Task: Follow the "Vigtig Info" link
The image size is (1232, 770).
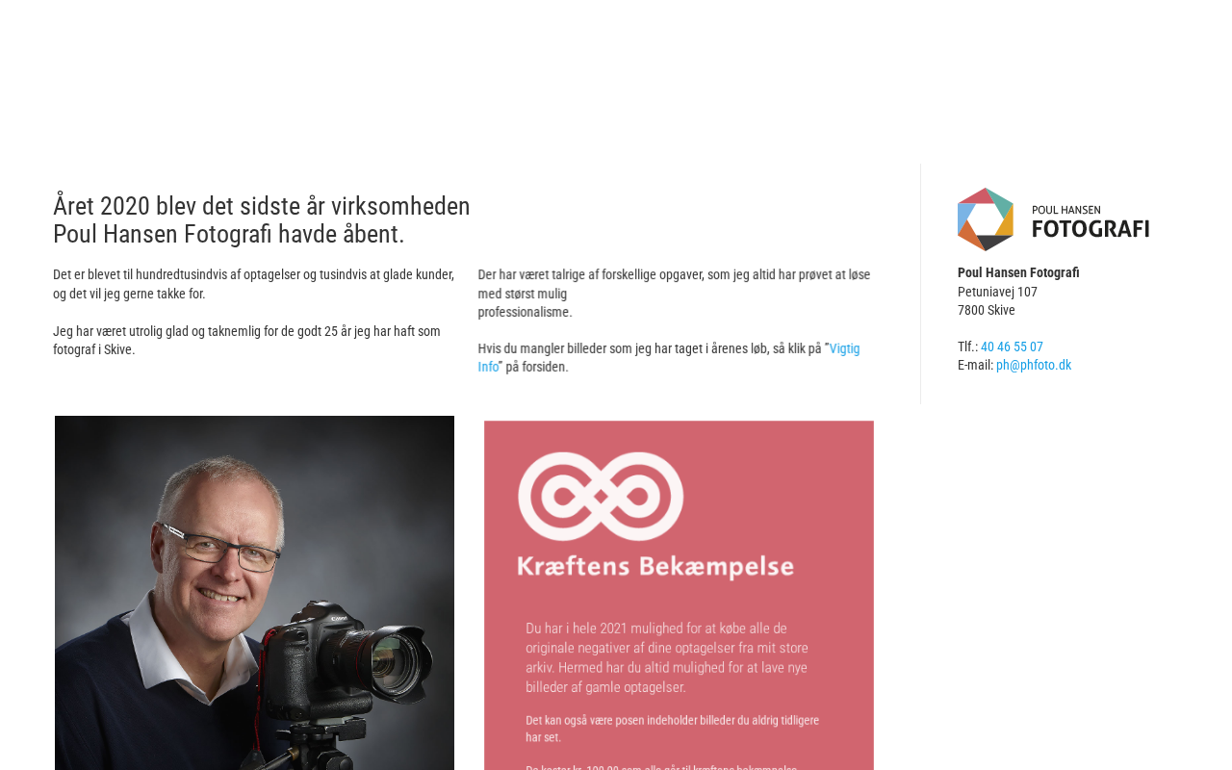Action: pos(669,357)
